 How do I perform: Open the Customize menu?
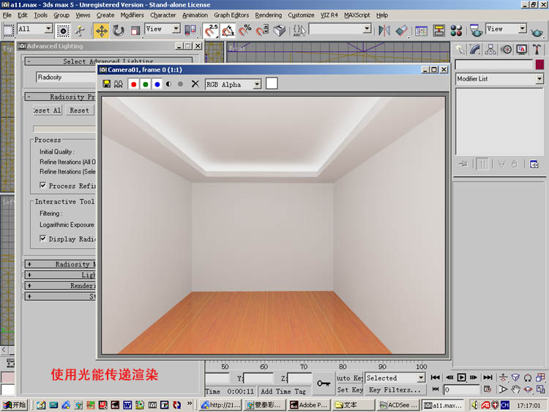click(301, 15)
